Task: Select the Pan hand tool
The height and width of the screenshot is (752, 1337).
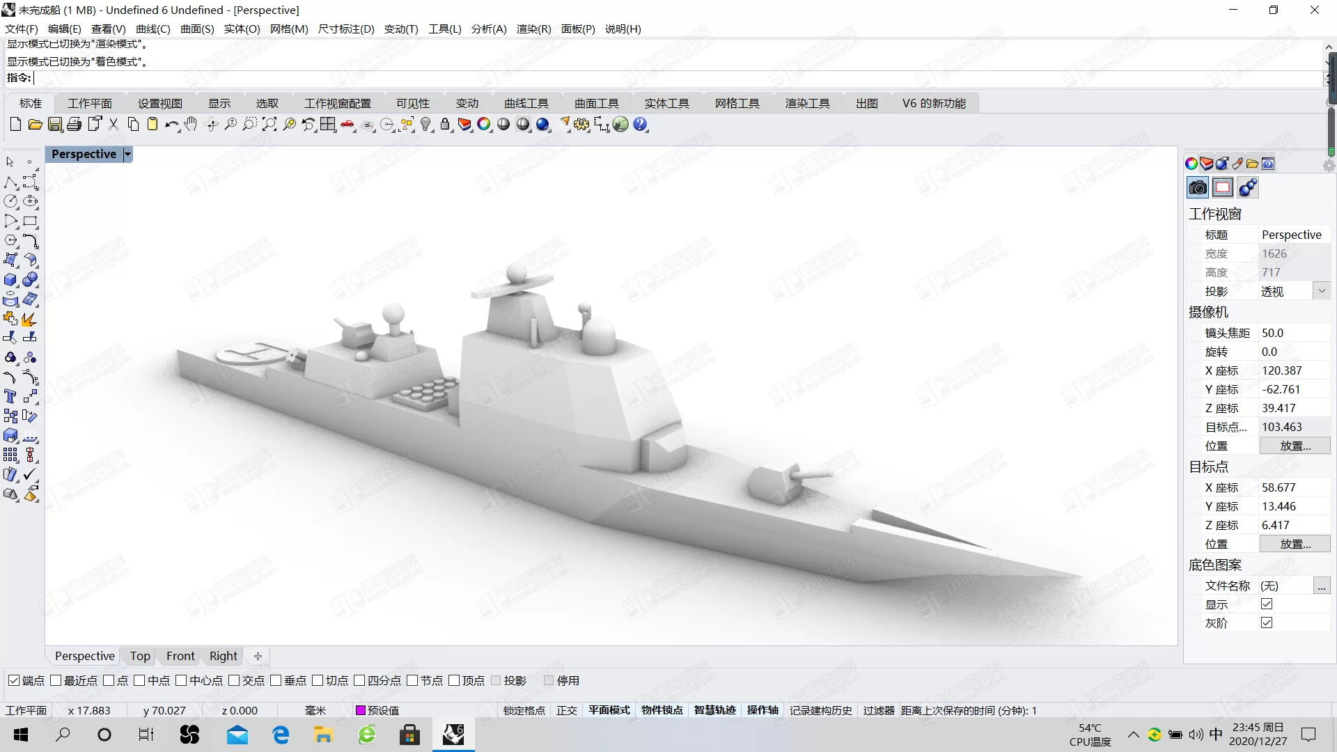Action: tap(191, 125)
